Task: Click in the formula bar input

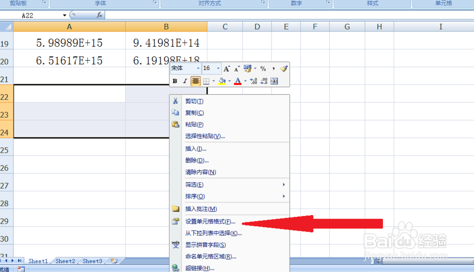Action: pyautogui.click(x=289, y=15)
